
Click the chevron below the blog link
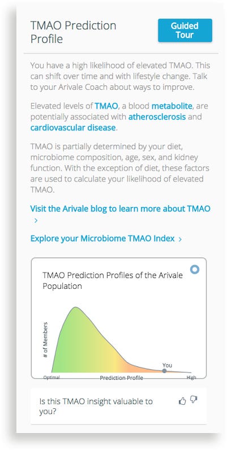coord(36,220)
